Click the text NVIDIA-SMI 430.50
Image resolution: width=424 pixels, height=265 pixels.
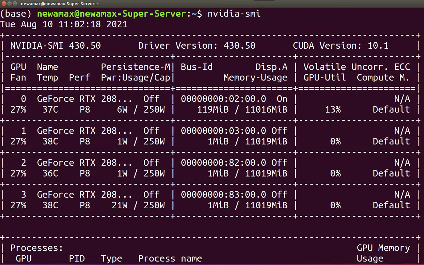(x=55, y=46)
